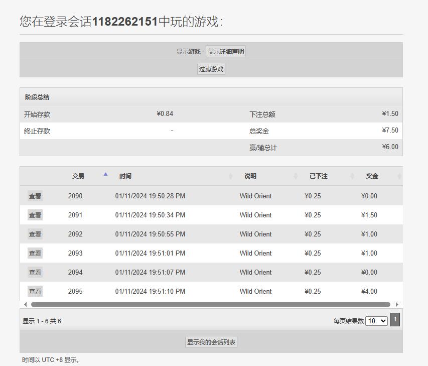Click the blue ascending sort triangle
This screenshot has height=366, width=428.
point(105,174)
